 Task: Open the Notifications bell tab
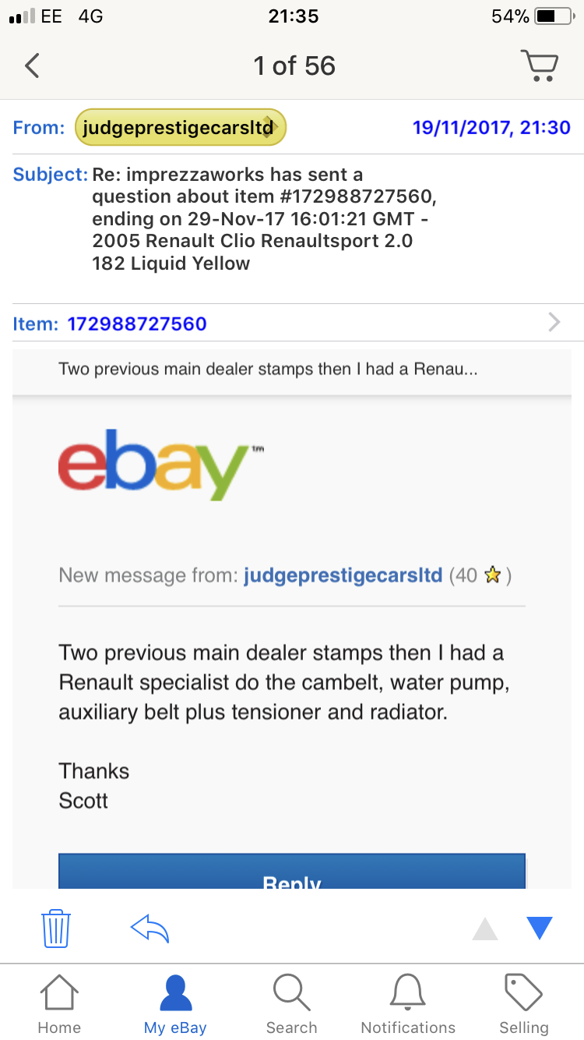pos(408,1004)
